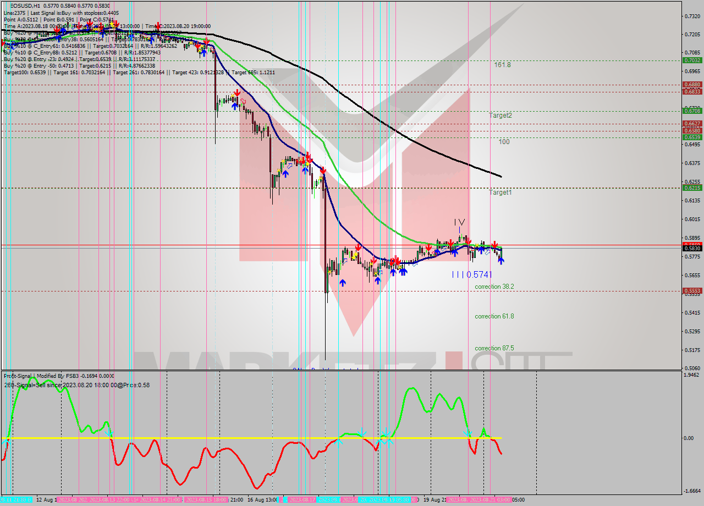
Task: Click the 16 Aug 13:00 time label
Action: tap(262, 500)
